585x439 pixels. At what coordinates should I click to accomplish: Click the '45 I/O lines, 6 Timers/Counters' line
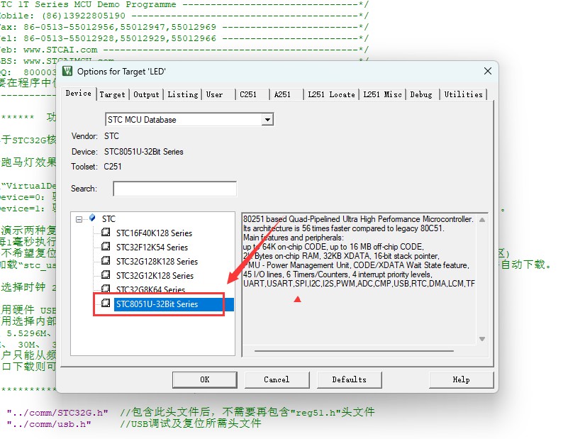coord(338,274)
